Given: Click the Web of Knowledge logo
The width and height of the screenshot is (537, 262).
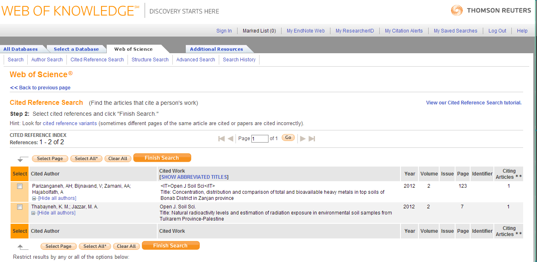Looking at the screenshot, I should [x=70, y=11].
